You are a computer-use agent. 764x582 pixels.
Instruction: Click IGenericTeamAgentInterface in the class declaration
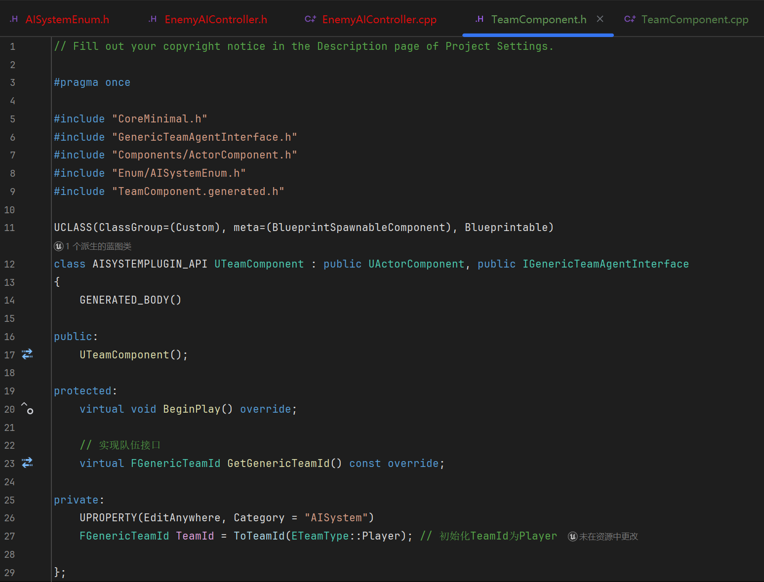point(605,264)
